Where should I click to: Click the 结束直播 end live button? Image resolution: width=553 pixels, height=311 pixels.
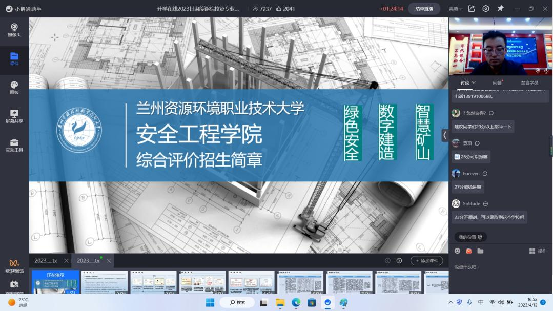pos(424,9)
